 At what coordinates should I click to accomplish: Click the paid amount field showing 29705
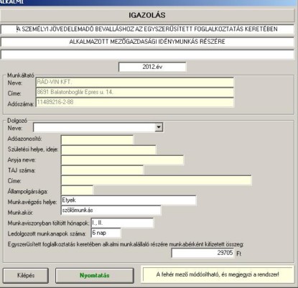202,253
